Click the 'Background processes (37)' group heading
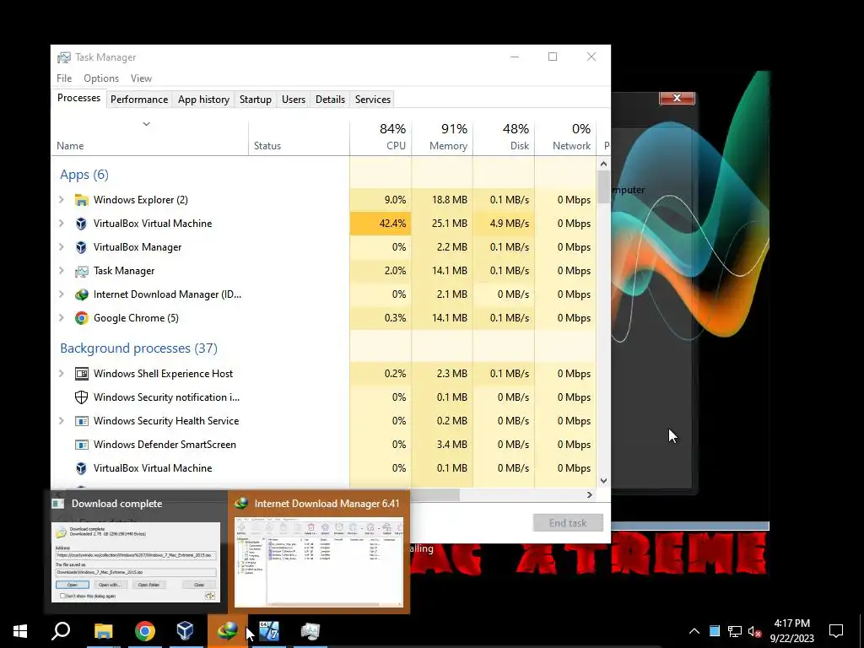The width and height of the screenshot is (864, 648). [x=139, y=348]
